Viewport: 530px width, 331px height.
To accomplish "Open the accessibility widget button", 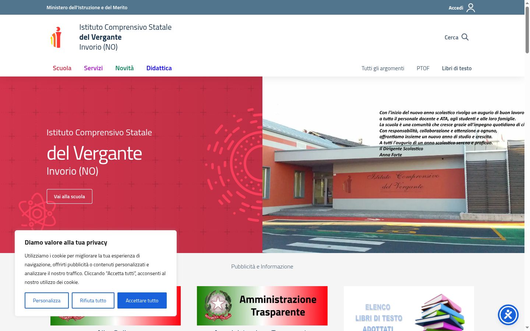I will [508, 315].
